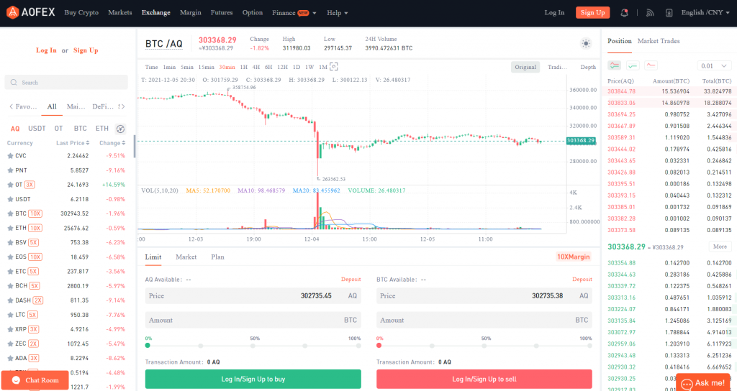Image resolution: width=737 pixels, height=391 pixels.
Task: Click the app download icon in header
Action: pos(669,13)
